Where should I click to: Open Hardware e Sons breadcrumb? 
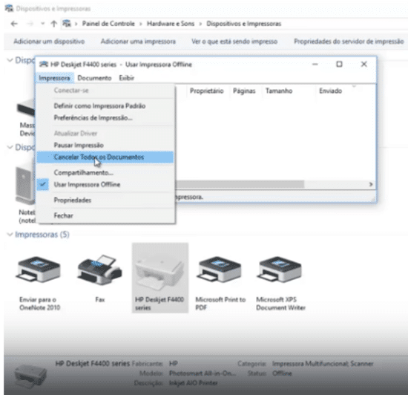point(171,24)
